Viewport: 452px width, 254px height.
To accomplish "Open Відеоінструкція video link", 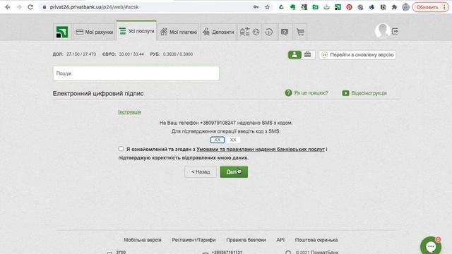I will [x=364, y=93].
